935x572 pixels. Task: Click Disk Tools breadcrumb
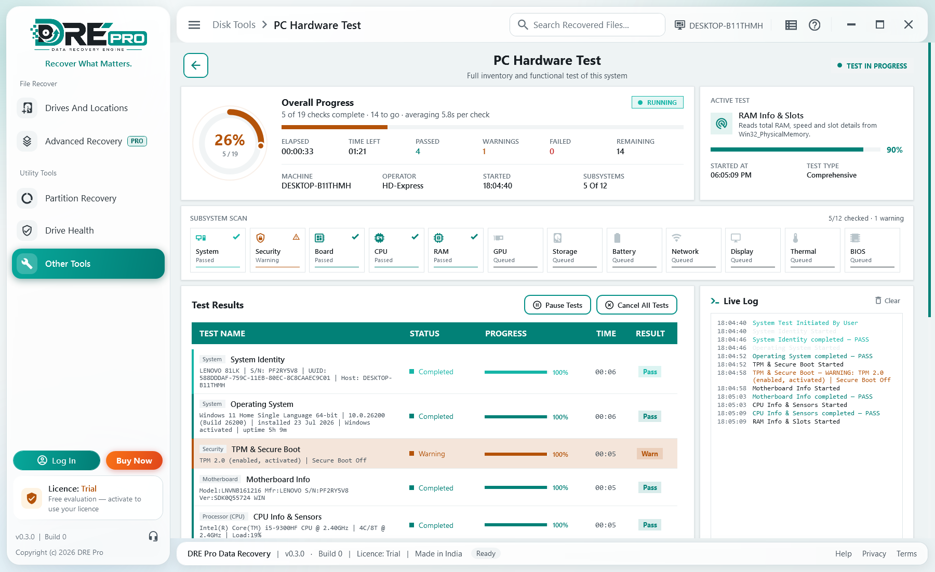(234, 25)
